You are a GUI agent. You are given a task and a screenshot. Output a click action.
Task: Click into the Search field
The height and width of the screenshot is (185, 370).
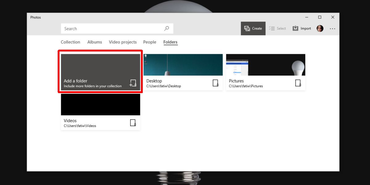tap(117, 29)
